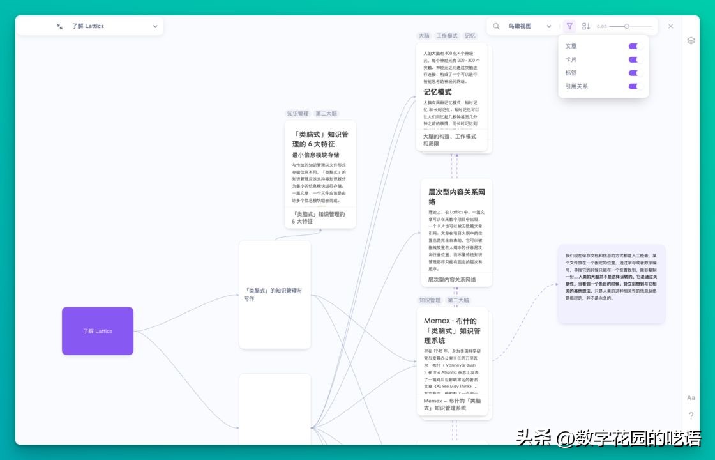Click the 知识管理 tag above the 6 大特征 card
Screen dimensions: 715x460
pos(297,113)
